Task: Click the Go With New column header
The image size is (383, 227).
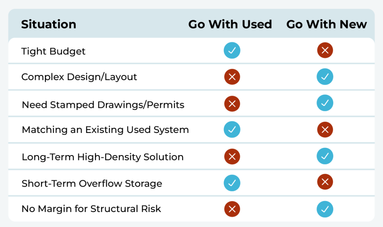Action: [x=327, y=24]
